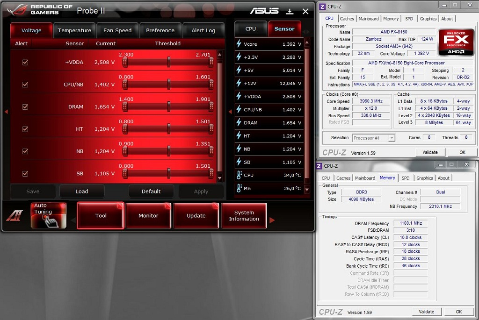
Task: Switch to the Temperature tab in Probe II
Action: [x=74, y=30]
